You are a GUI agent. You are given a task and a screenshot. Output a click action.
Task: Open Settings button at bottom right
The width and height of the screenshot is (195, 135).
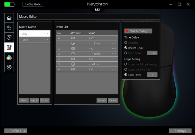click(x=180, y=131)
